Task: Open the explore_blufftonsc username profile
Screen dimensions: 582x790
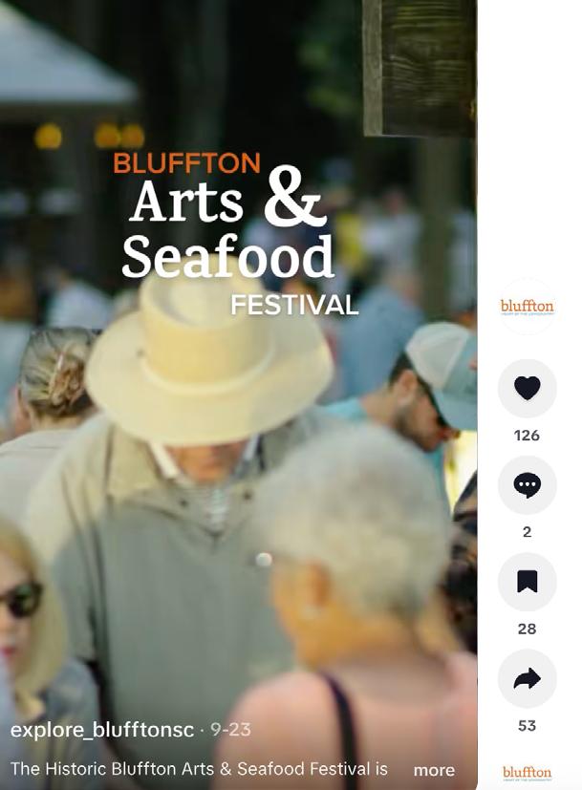Action: click(102, 730)
